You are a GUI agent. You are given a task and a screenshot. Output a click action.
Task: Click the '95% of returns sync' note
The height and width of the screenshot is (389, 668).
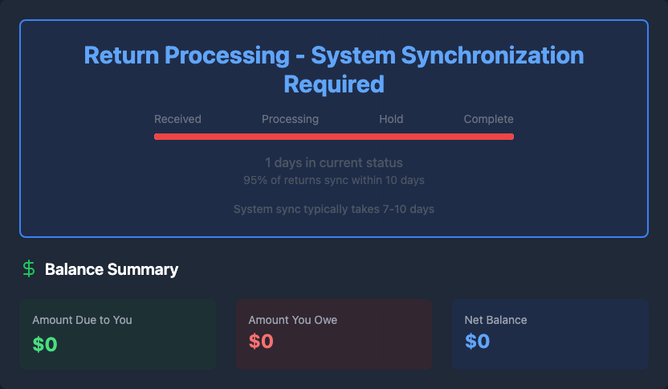pyautogui.click(x=333, y=180)
